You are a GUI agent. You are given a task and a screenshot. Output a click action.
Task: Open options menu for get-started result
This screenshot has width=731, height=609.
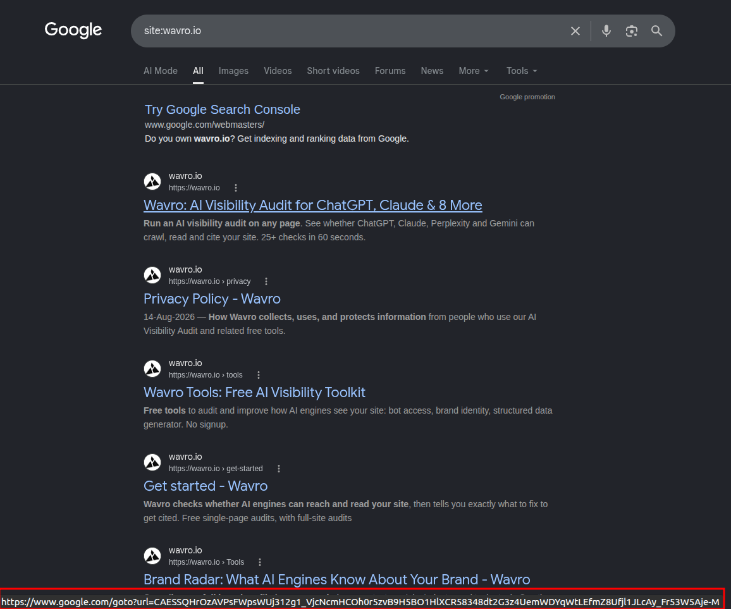click(x=279, y=469)
